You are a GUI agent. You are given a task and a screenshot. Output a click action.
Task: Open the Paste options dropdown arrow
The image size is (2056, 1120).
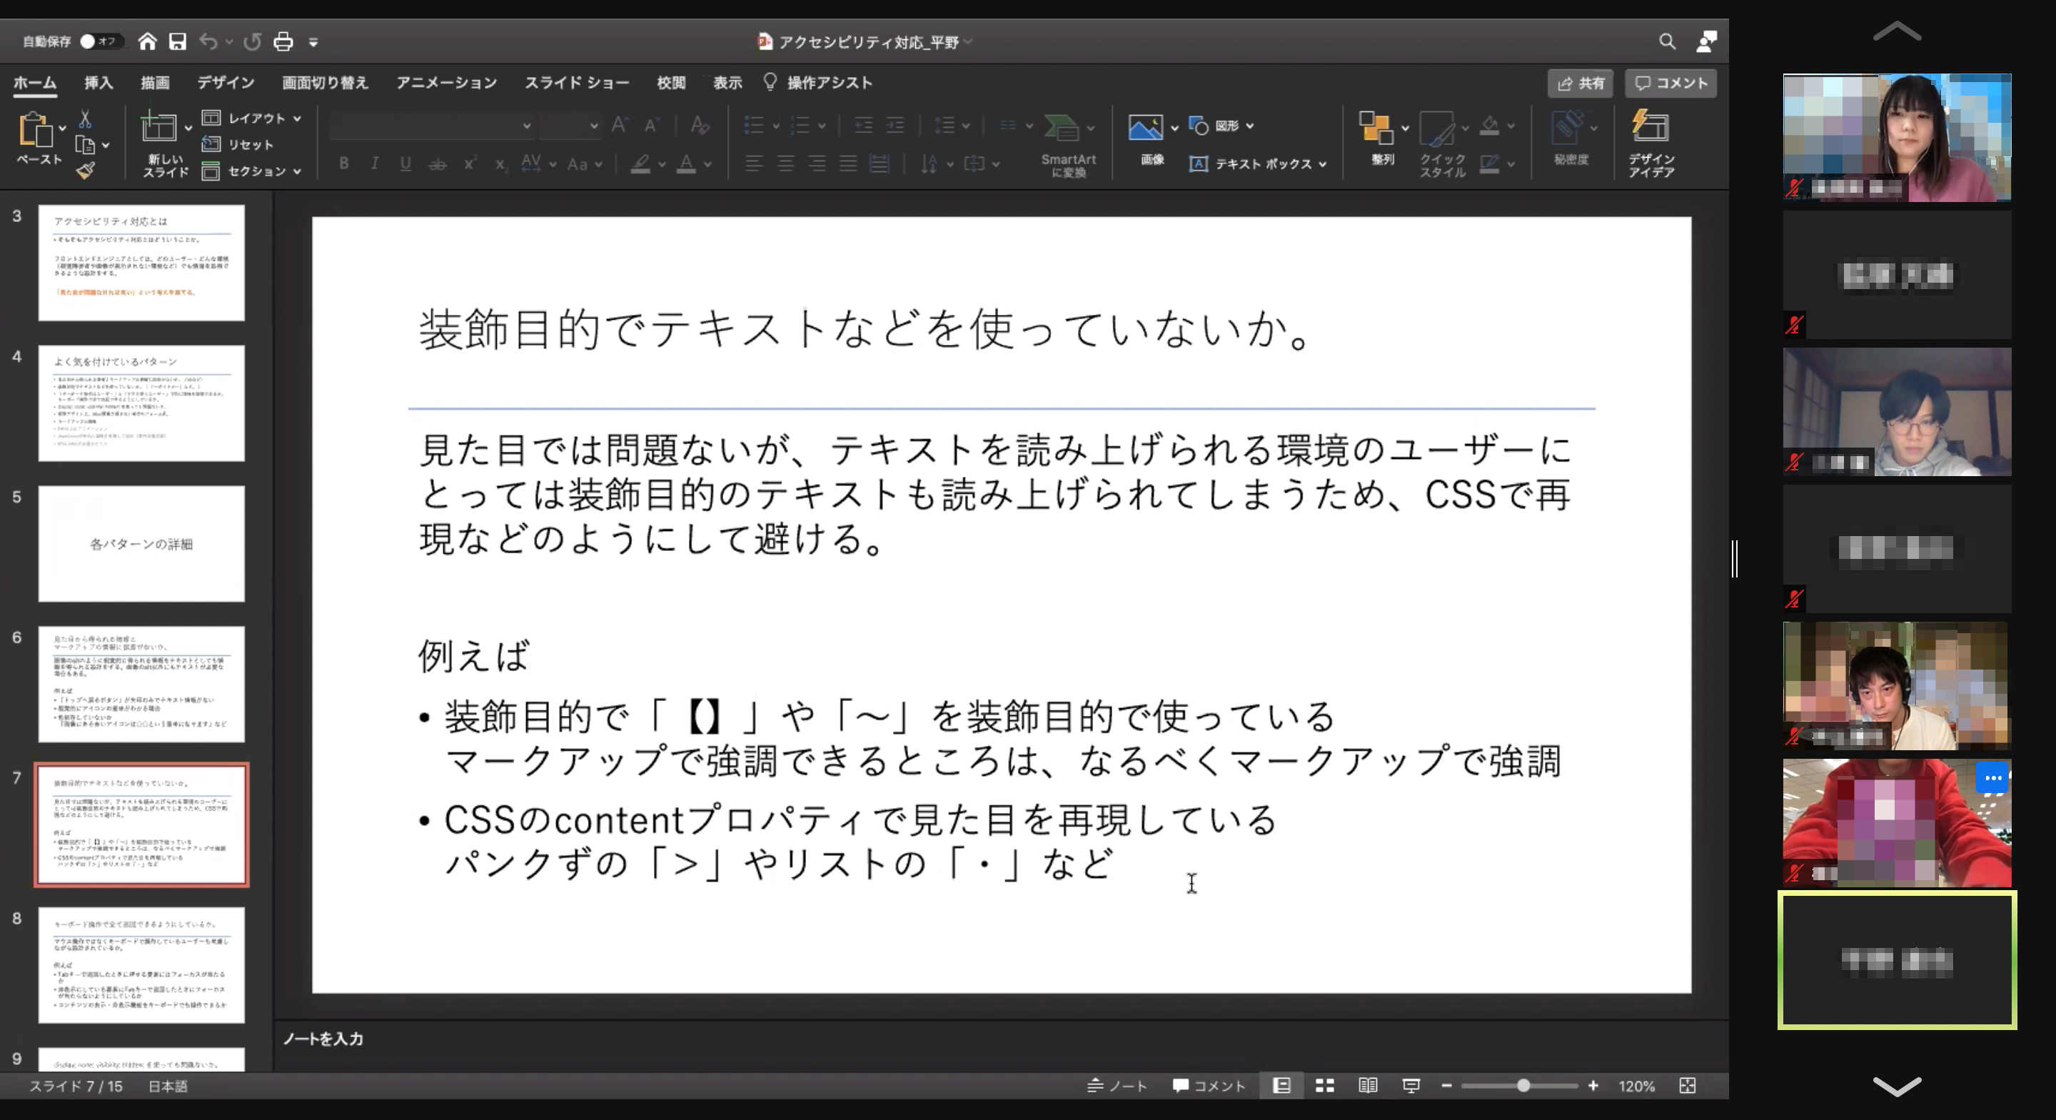[x=61, y=128]
